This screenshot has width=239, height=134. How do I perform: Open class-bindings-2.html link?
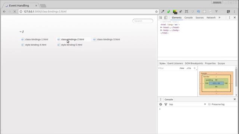72,39
